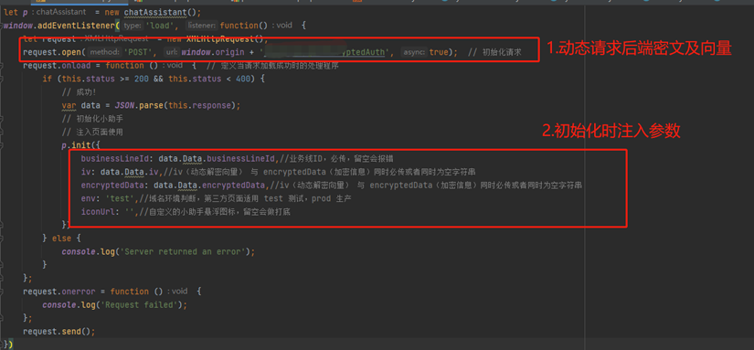Image resolution: width=754 pixels, height=350 pixels.
Task: Click the iconUrl comment about 悬浮图标
Action: point(215,211)
